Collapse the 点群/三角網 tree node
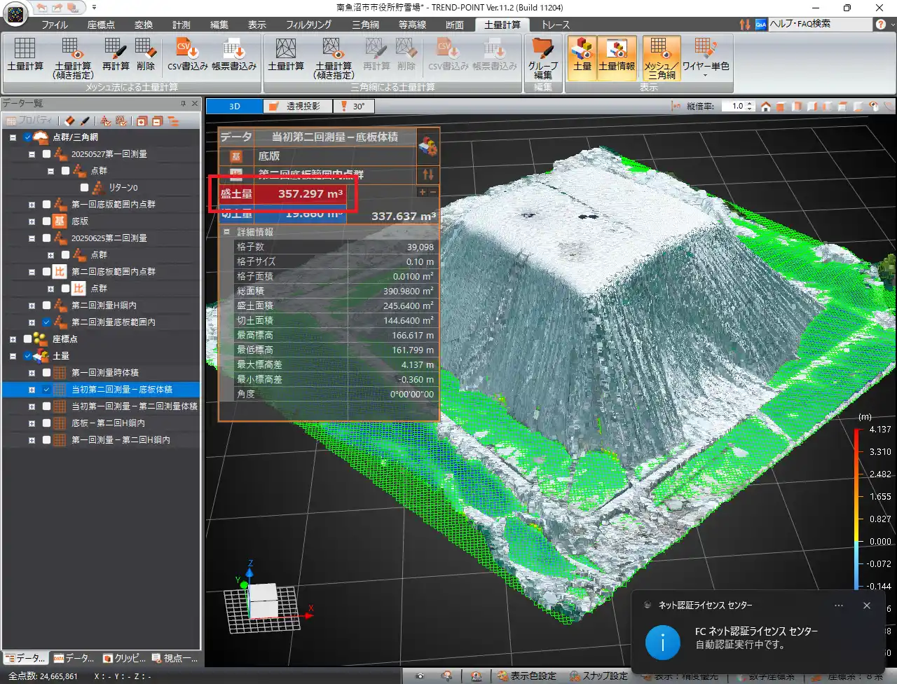 (13, 137)
